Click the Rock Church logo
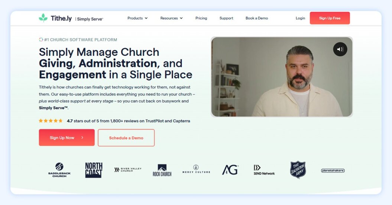Viewport: 392px width, 205px height. coord(162,170)
